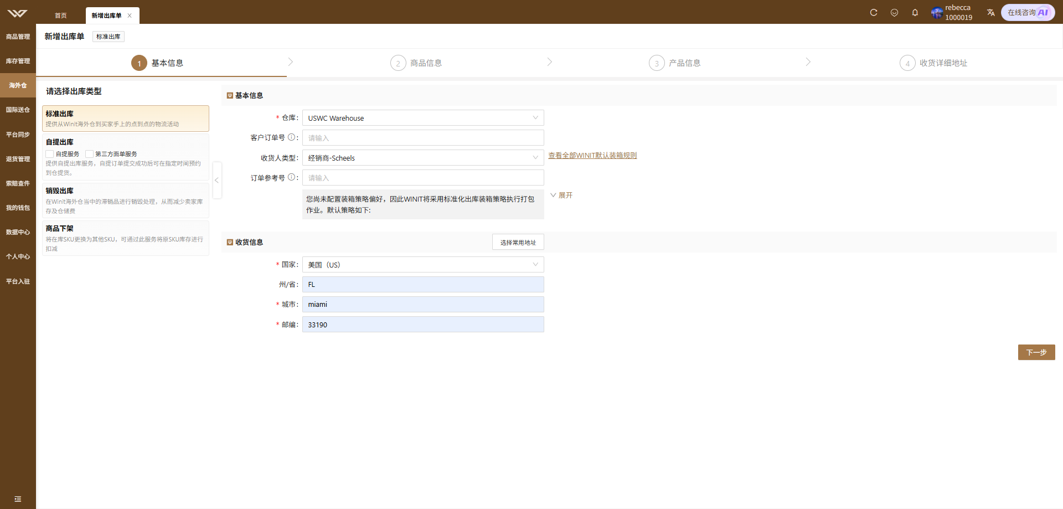
Task: Click the rebecca user avatar
Action: tap(937, 12)
